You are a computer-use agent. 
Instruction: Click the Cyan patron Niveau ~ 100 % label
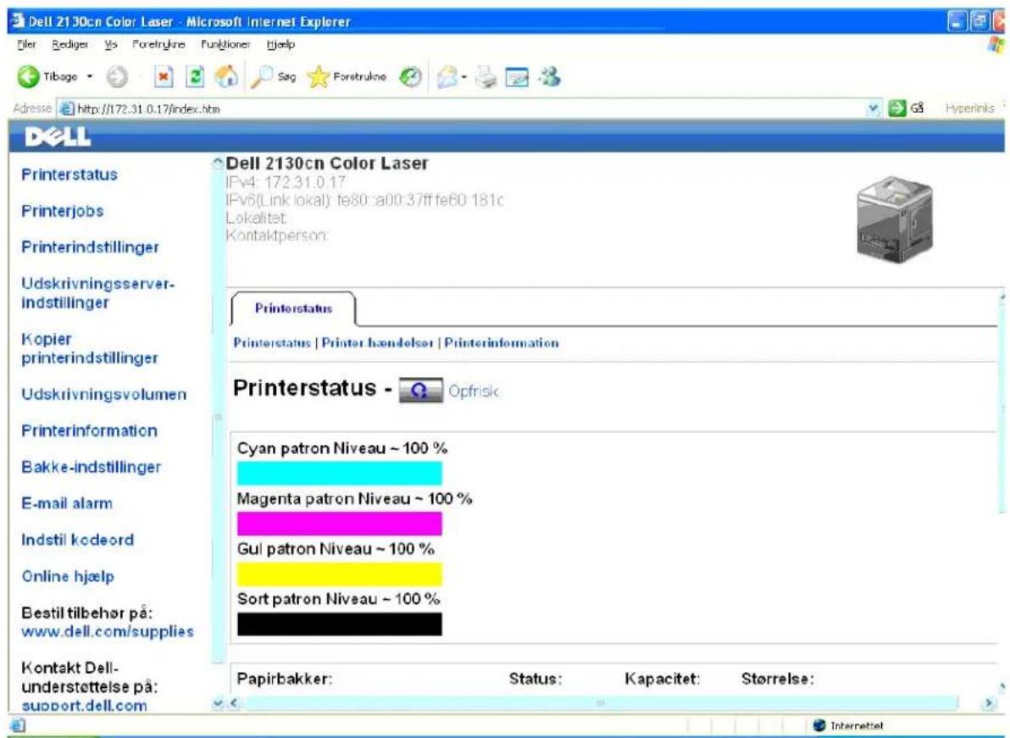click(342, 448)
